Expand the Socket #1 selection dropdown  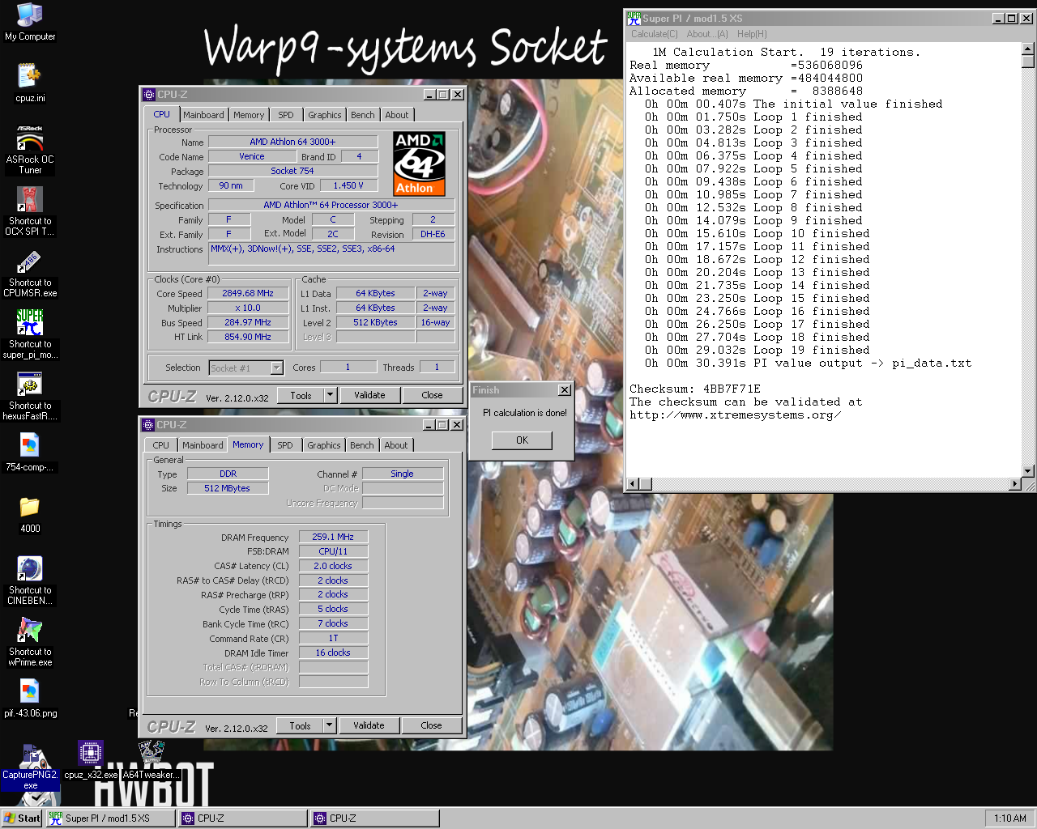276,368
